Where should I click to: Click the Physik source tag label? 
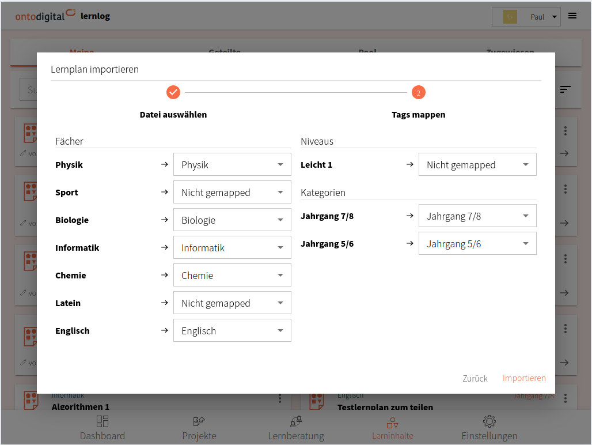[69, 165]
